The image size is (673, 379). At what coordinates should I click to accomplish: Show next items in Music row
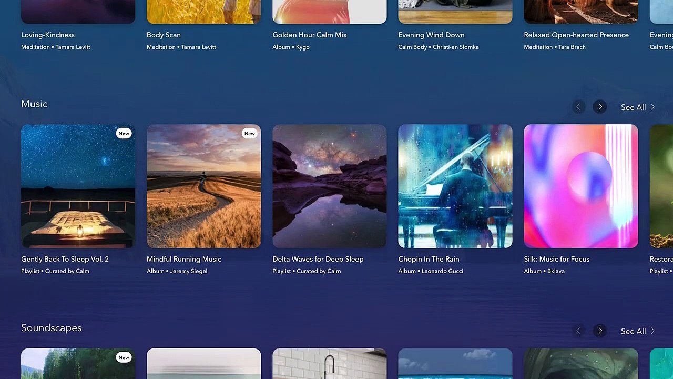point(600,107)
